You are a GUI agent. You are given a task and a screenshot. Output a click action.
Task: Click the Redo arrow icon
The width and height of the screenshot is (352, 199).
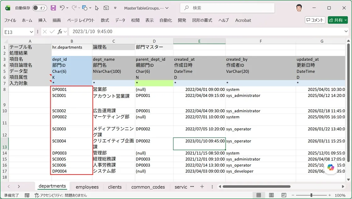pos(74,8)
